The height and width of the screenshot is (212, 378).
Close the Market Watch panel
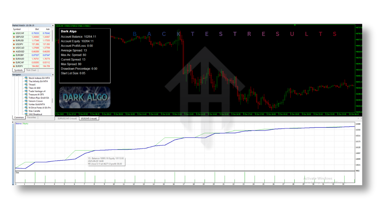[x=53, y=26]
